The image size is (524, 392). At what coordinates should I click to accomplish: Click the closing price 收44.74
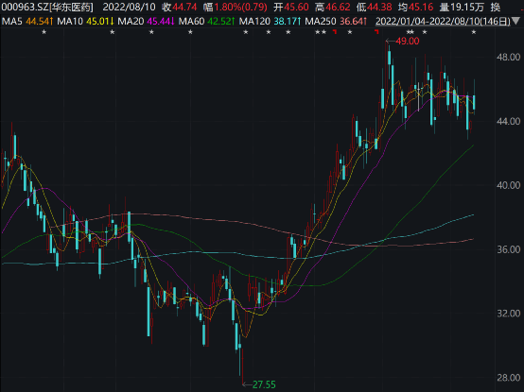pos(180,7)
